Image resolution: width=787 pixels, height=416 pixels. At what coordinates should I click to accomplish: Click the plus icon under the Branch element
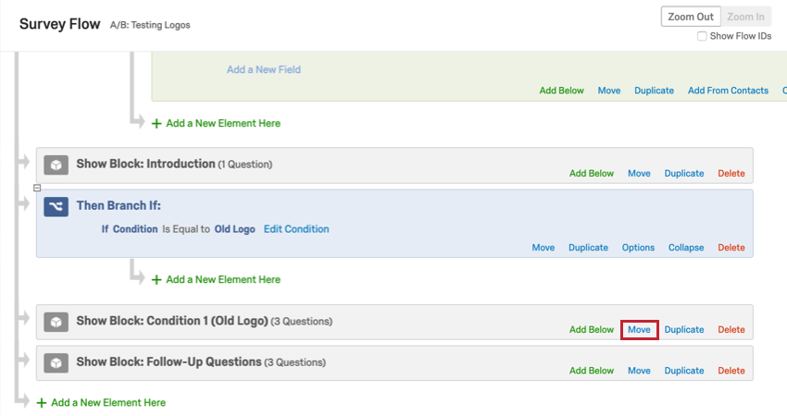click(x=156, y=279)
